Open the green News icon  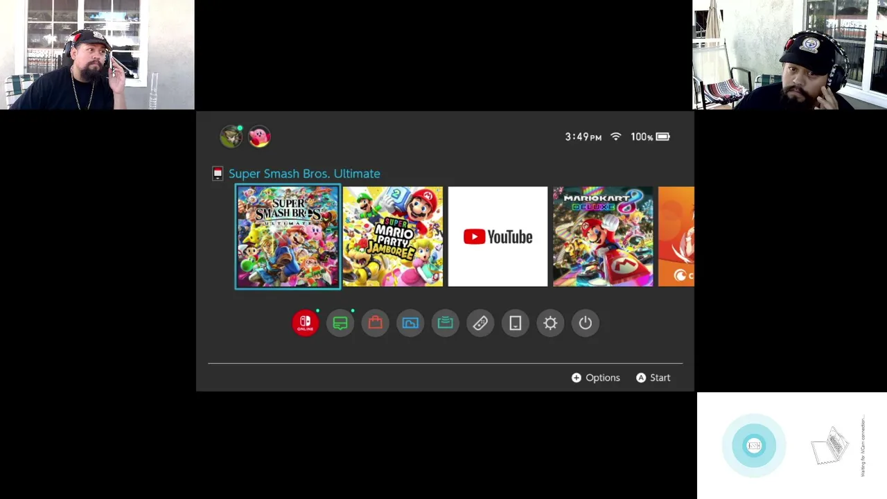point(340,323)
